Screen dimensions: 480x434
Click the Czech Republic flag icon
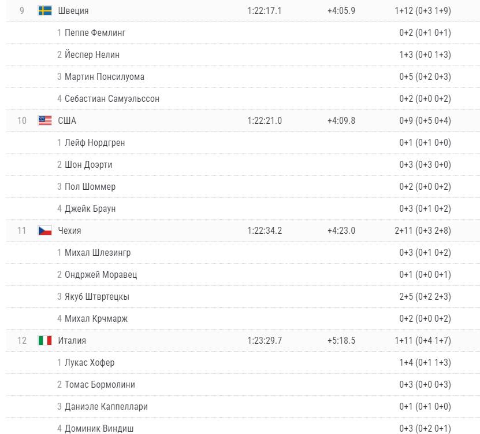point(44,230)
